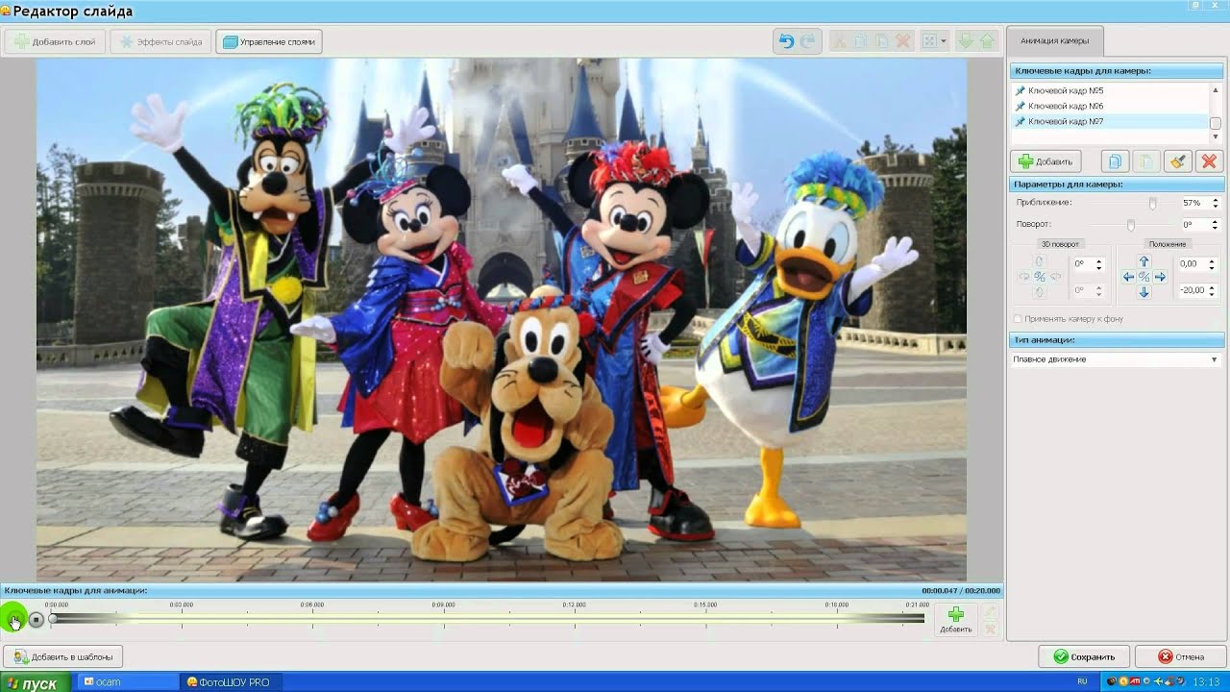Decrease vertical position -20,00 stepper down
The height and width of the screenshot is (692, 1230).
1212,294
